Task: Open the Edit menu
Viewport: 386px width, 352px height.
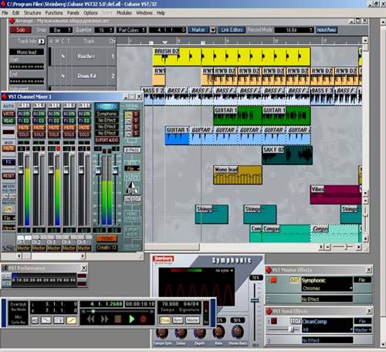Action: coord(15,12)
